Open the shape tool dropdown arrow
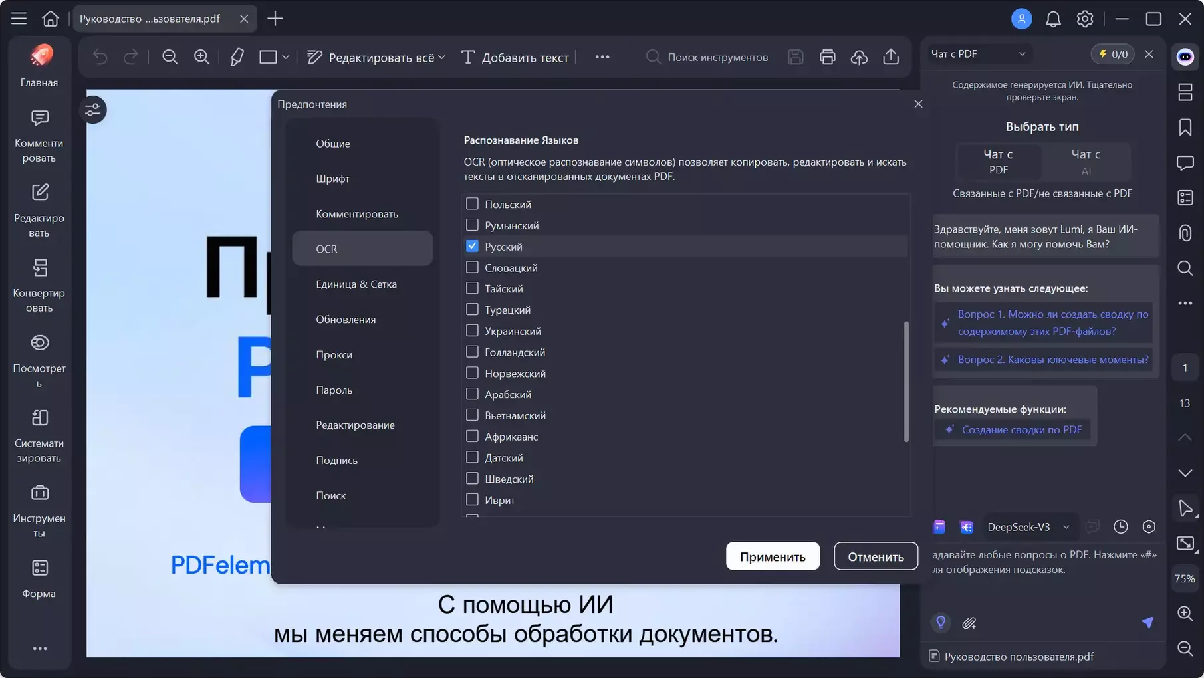1204x678 pixels. (x=285, y=57)
